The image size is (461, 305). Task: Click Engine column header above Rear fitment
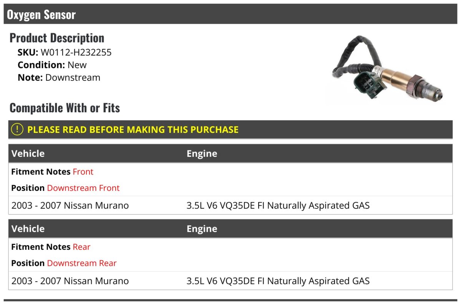coord(202,229)
